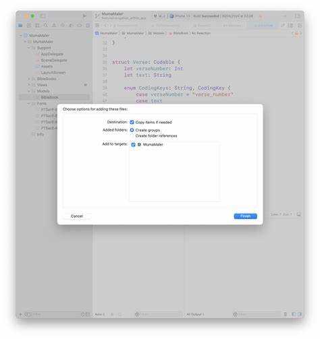The height and width of the screenshot is (339, 320).
Task: Click the BibleBook breadcrumb in jump bar
Action: tap(179, 33)
